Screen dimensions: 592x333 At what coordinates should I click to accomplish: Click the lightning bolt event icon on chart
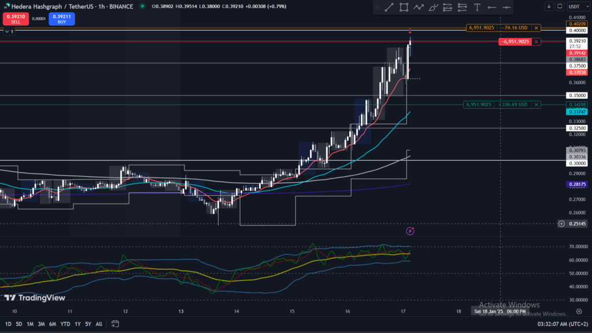coord(410,231)
